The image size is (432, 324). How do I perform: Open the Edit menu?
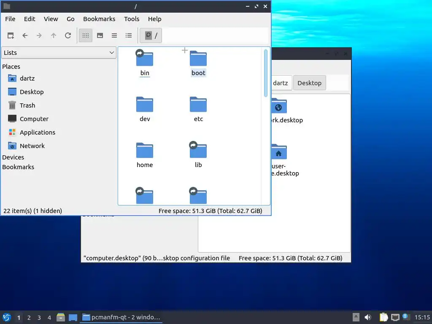click(x=30, y=19)
